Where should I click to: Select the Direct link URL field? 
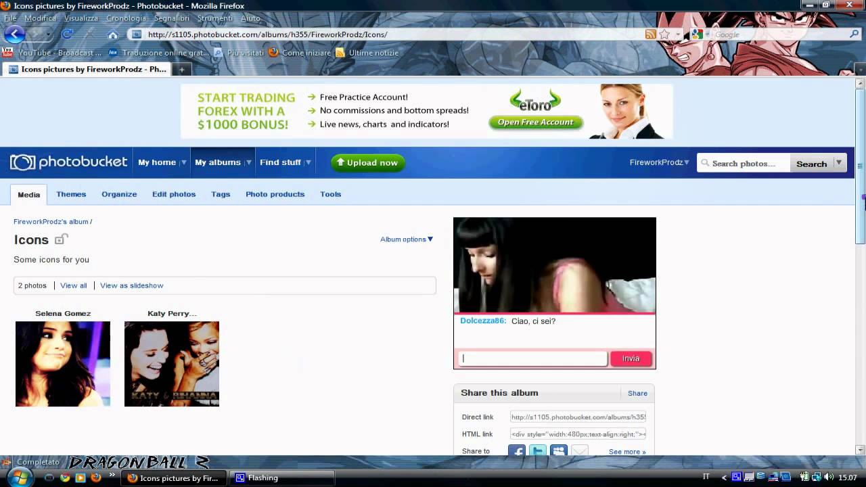click(x=578, y=417)
